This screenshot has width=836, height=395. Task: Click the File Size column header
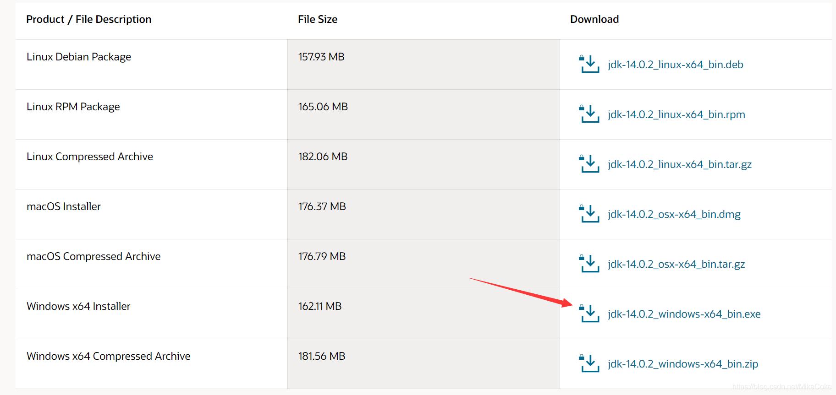click(317, 19)
